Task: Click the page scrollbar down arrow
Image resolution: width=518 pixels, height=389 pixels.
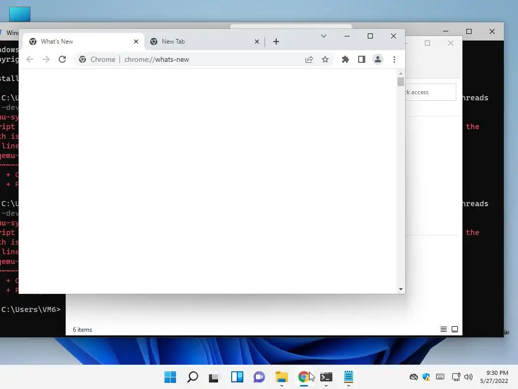Action: pyautogui.click(x=401, y=289)
